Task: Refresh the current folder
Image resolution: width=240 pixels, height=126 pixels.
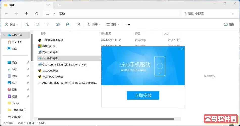Action: point(37,14)
